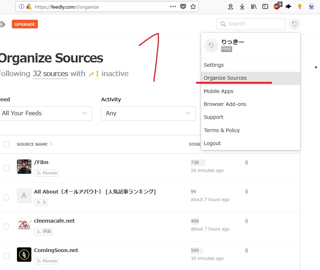The height and width of the screenshot is (270, 320).
Task: Open the cinemacafe.net source title
Action: (x=54, y=221)
